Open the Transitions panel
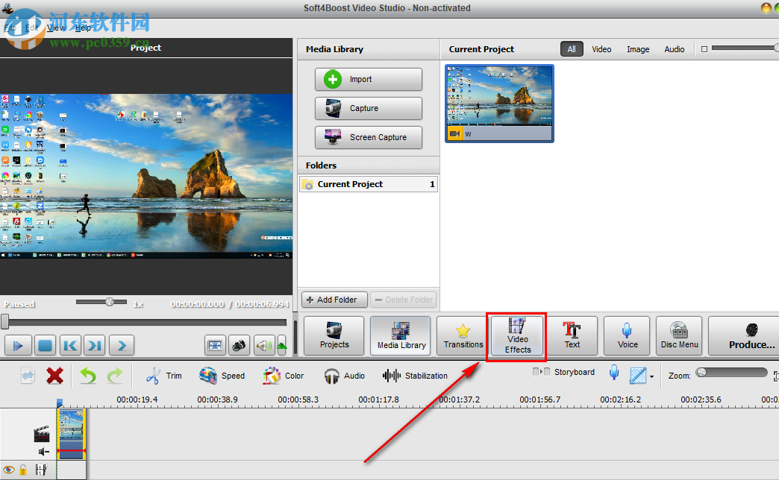779x480 pixels. tap(463, 335)
